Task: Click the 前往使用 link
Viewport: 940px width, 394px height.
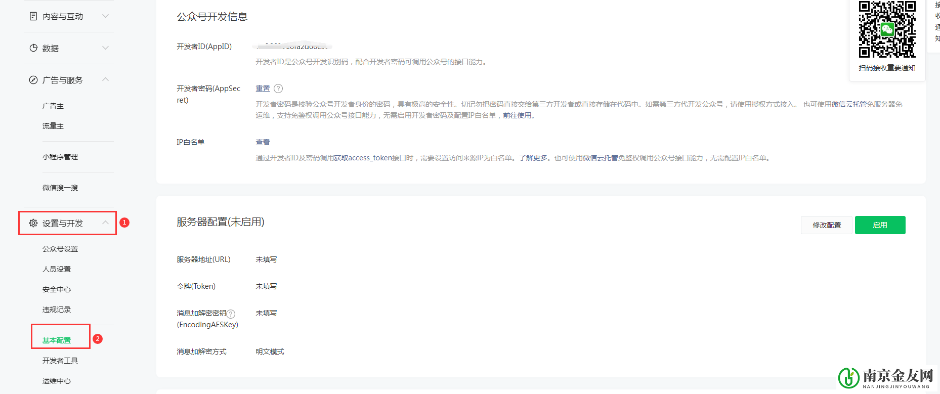Action: point(517,115)
